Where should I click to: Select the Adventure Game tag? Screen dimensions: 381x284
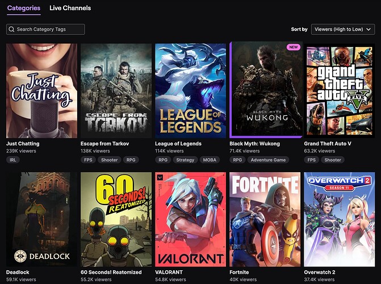coord(268,160)
